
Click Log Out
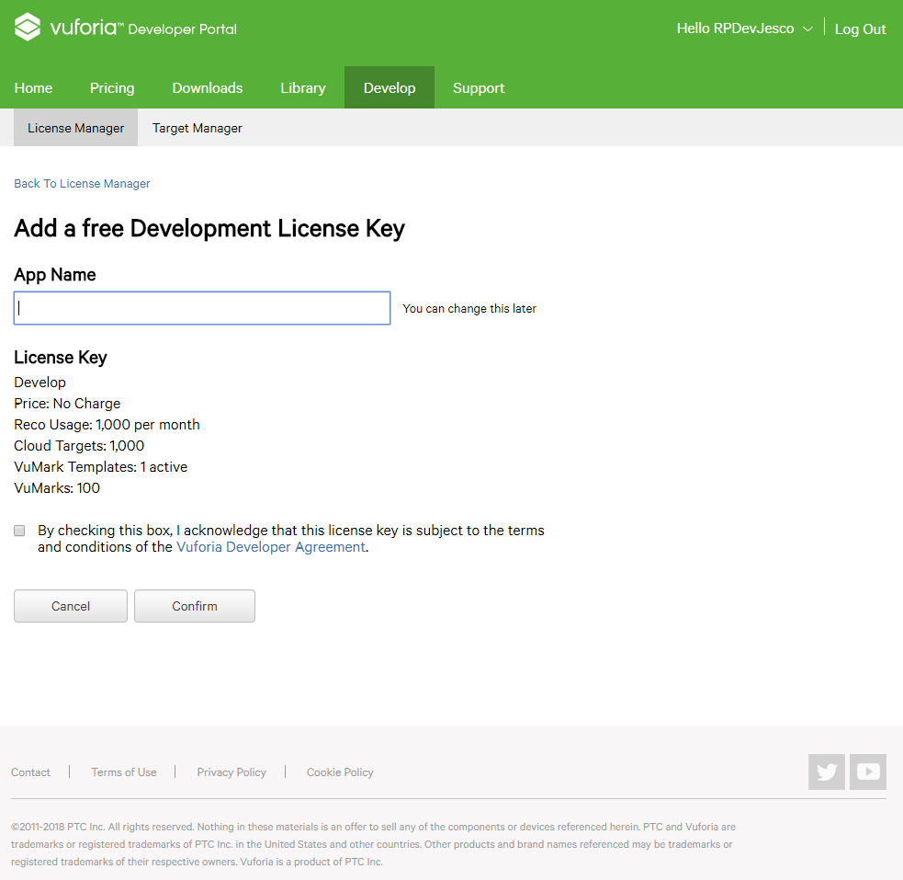click(x=861, y=29)
